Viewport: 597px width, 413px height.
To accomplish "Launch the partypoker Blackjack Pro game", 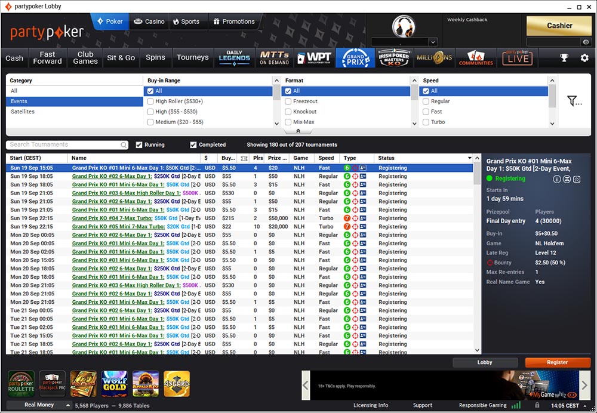I will [52, 384].
